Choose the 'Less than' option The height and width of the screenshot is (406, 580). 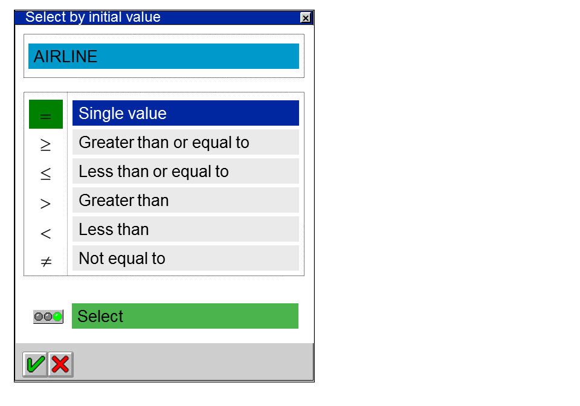185,229
